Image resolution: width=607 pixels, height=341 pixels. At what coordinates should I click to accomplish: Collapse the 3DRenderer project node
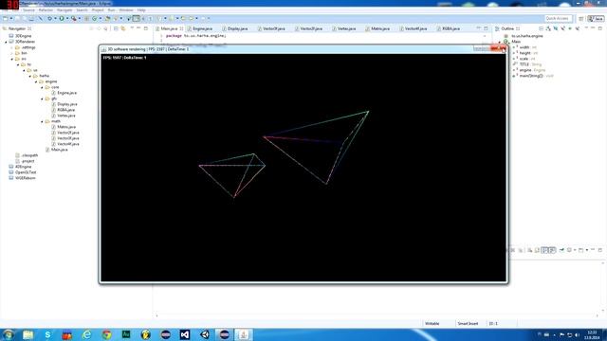click(x=7, y=42)
